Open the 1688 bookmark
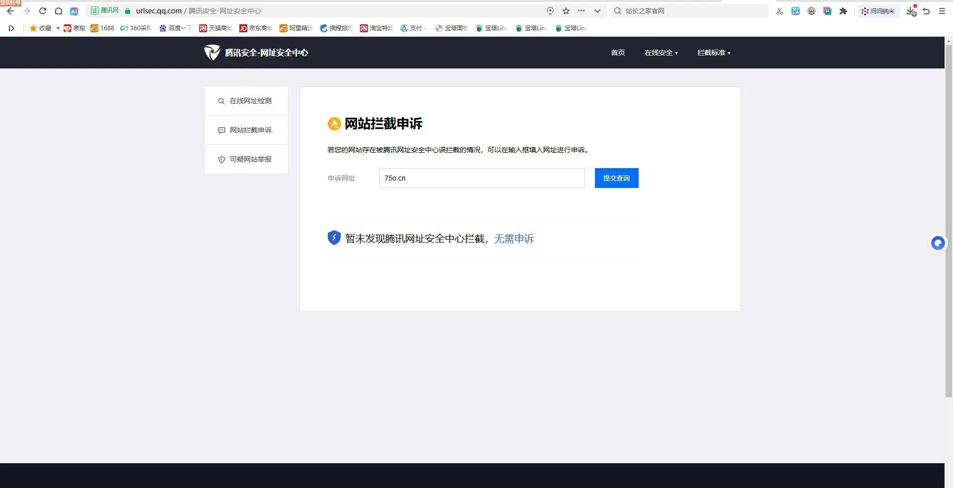 [102, 28]
